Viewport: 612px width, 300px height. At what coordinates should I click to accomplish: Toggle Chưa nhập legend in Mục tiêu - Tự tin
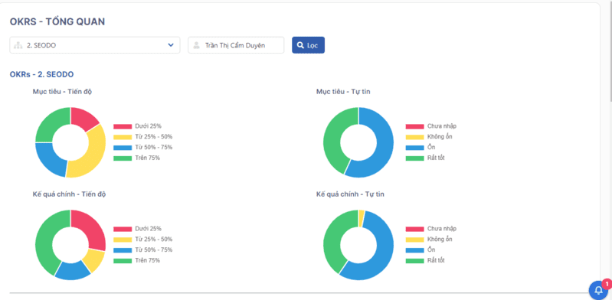(431, 126)
